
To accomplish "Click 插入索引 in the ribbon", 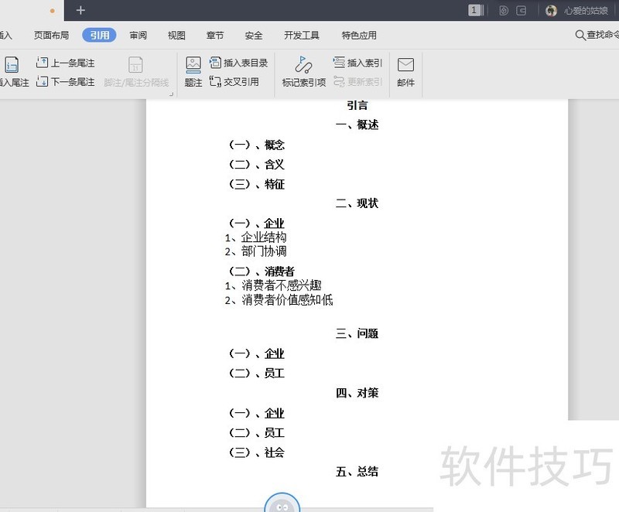I will [x=357, y=63].
